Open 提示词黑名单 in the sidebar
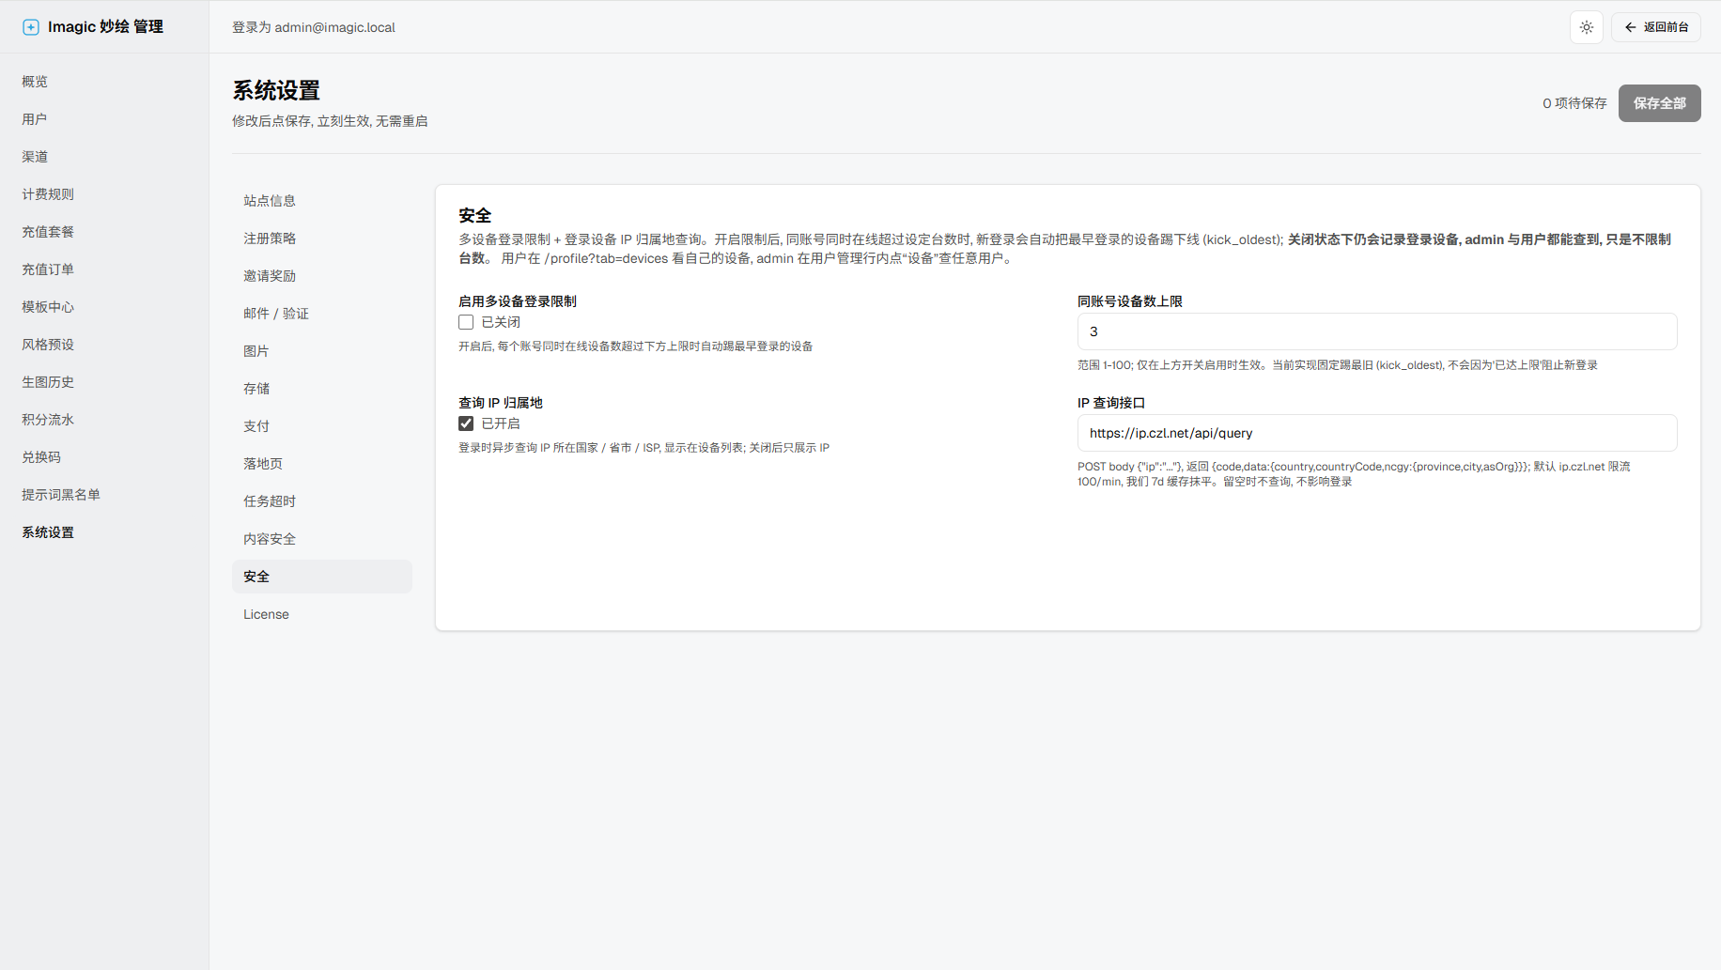 click(x=61, y=495)
